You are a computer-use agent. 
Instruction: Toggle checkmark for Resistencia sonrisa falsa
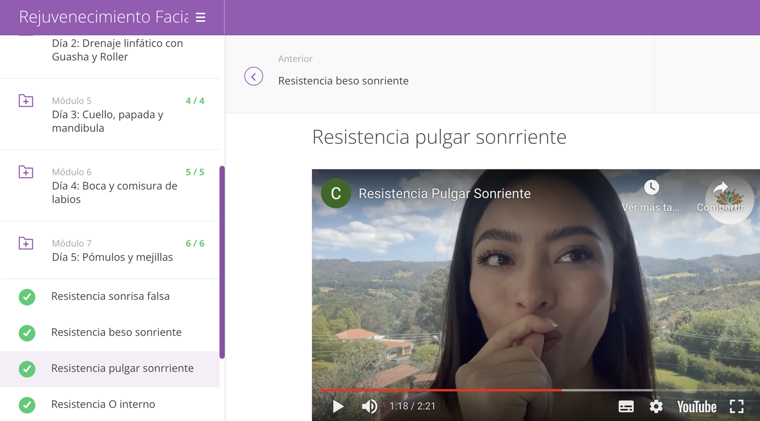pos(27,297)
